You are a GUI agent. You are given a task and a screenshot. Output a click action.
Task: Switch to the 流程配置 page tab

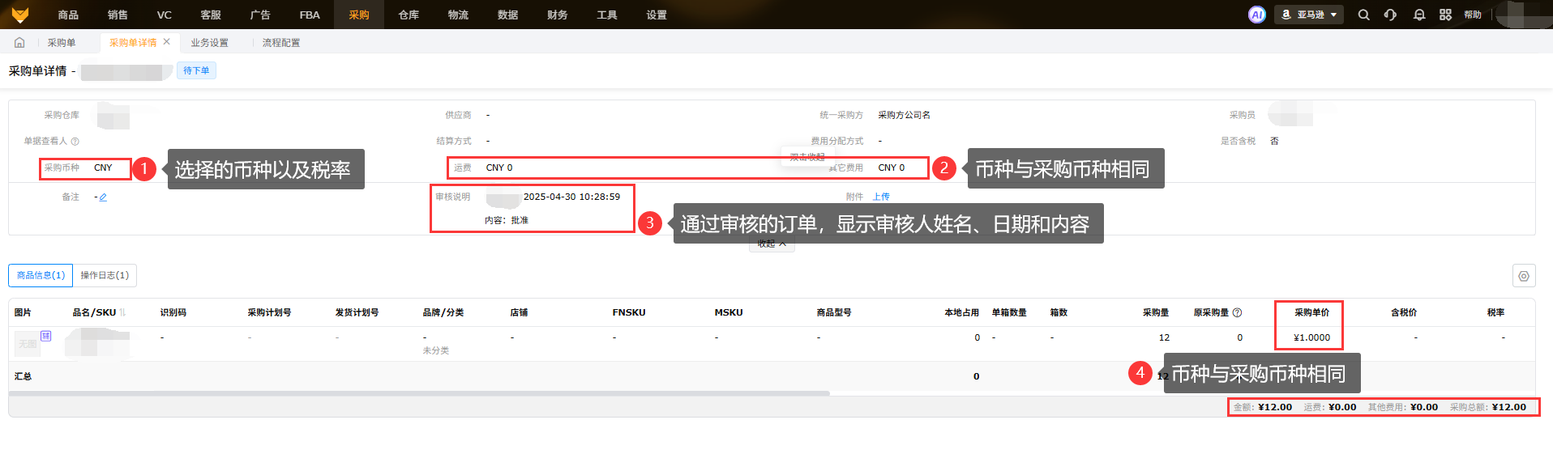click(x=281, y=43)
